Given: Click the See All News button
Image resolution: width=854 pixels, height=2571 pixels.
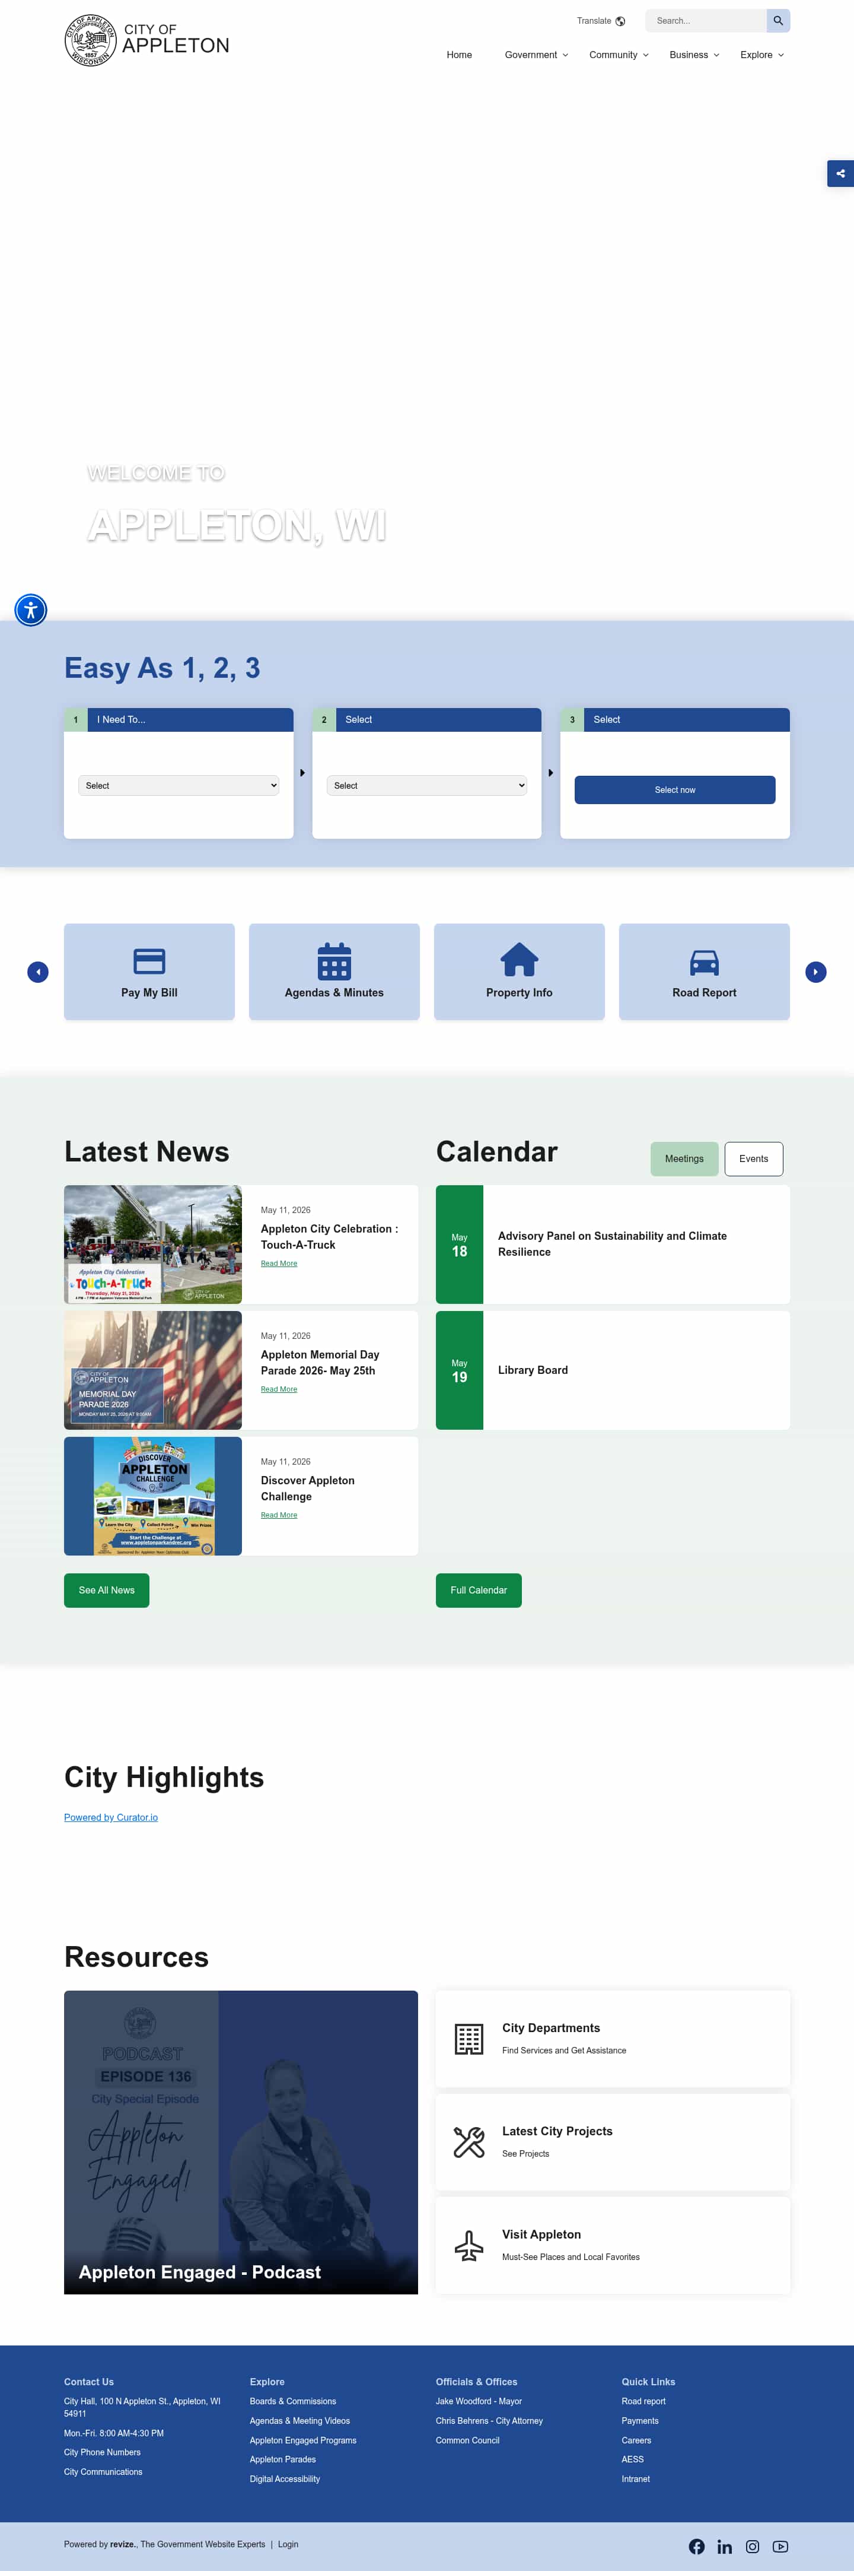Looking at the screenshot, I should point(107,1590).
